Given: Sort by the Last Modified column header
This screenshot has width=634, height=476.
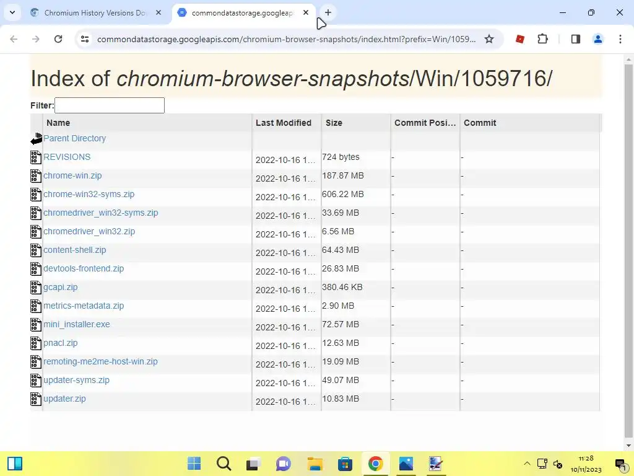Looking at the screenshot, I should coord(287,123).
